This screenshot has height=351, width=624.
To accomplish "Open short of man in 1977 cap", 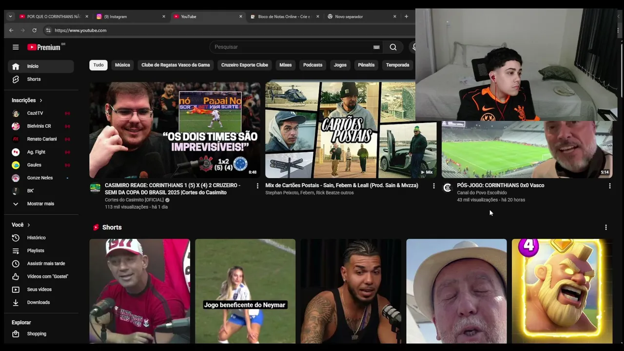I will point(139,291).
